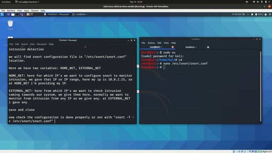
Task: Click Activities in the top bar
Action: point(6,2)
